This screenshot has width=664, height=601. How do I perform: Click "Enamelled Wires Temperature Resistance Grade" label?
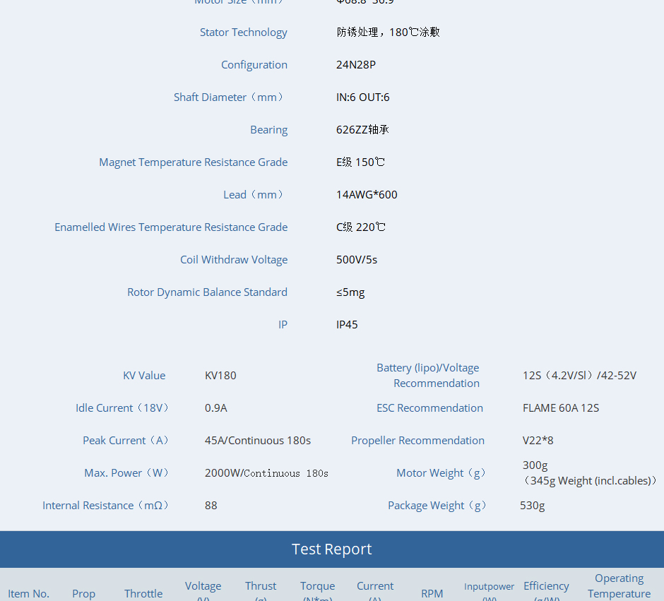171,227
